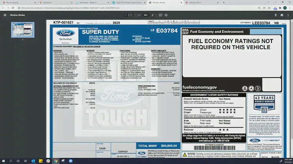Open the Windows Start menu
The width and height of the screenshot is (293, 164).
point(3,160)
